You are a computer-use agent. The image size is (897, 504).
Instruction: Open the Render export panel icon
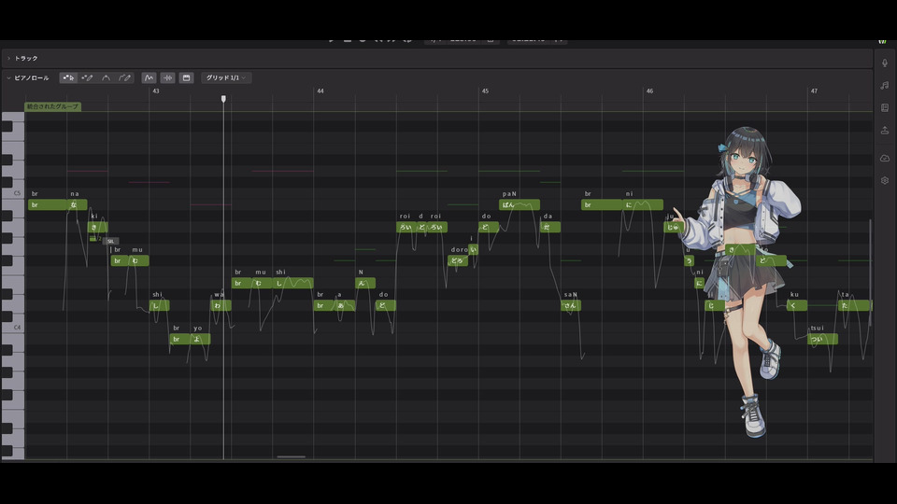[x=885, y=131]
